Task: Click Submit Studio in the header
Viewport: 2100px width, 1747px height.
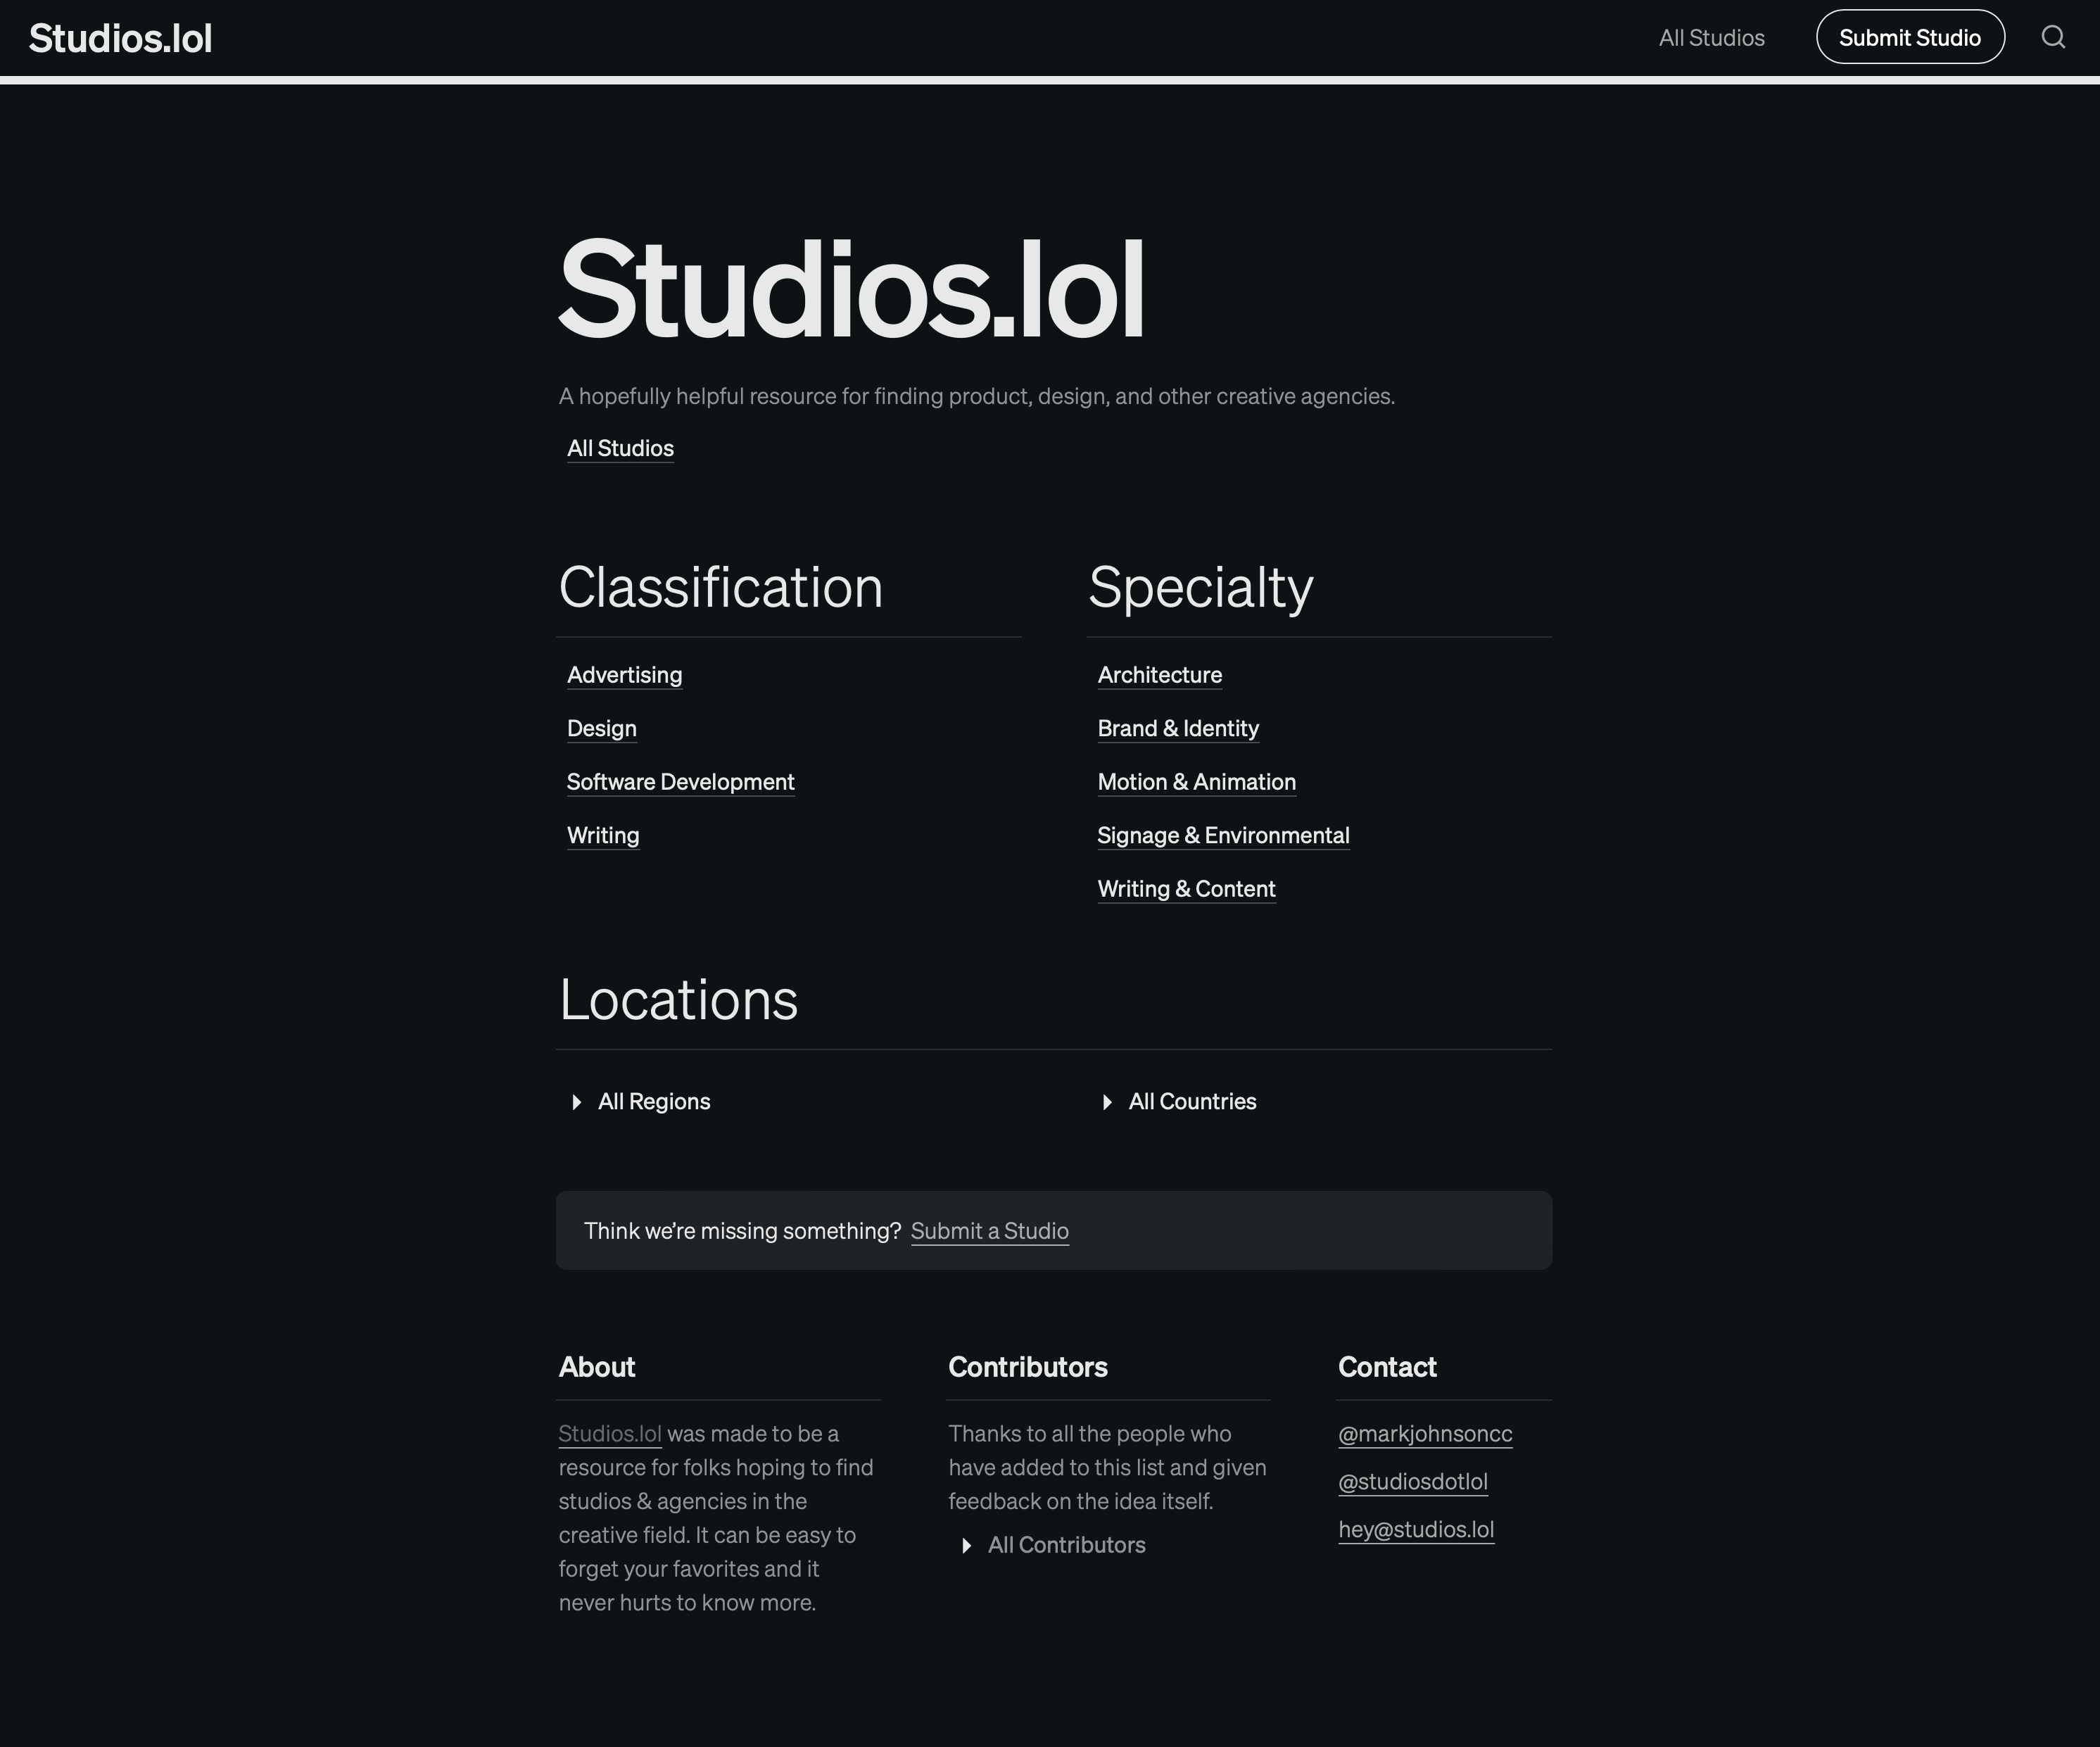Action: [x=1909, y=37]
